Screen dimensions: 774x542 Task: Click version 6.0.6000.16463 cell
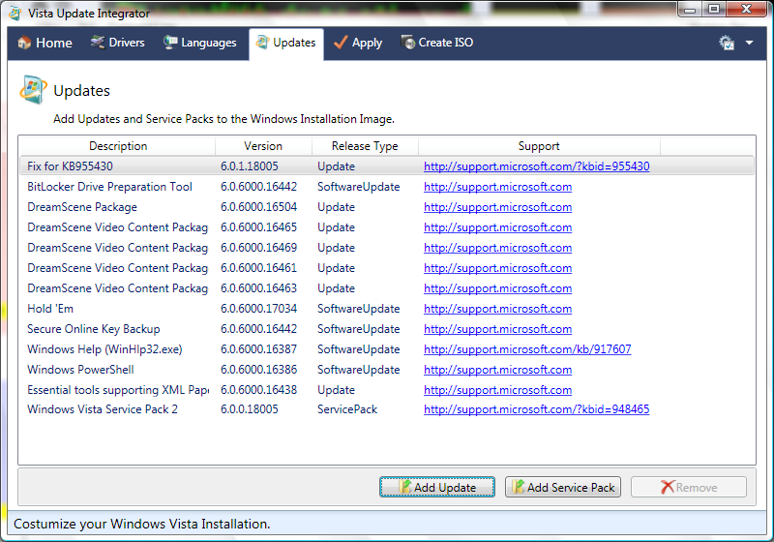(258, 287)
